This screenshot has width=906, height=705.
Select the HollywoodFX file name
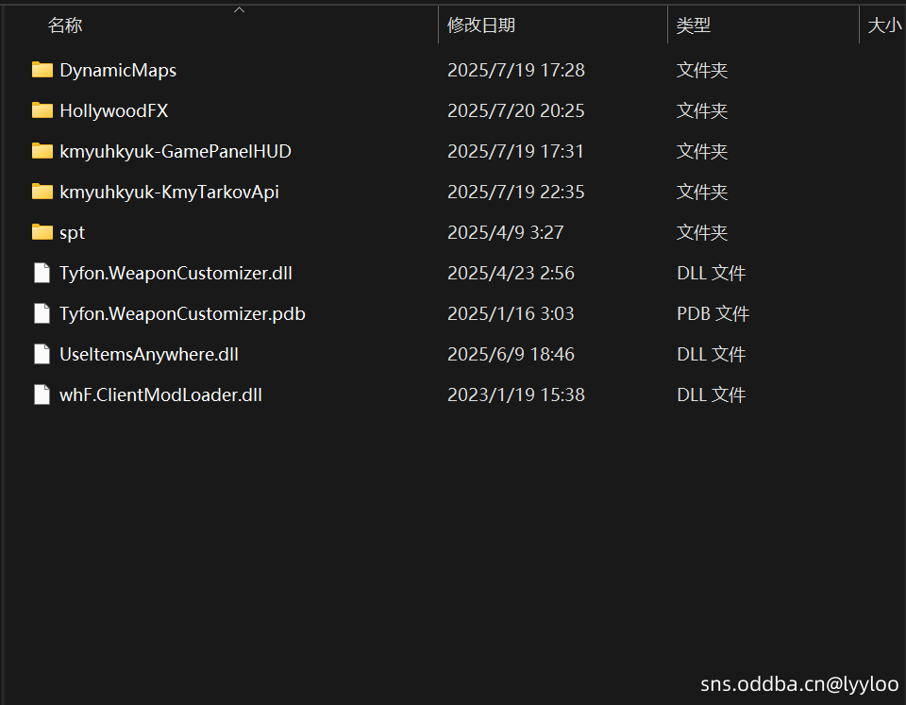pyautogui.click(x=114, y=111)
